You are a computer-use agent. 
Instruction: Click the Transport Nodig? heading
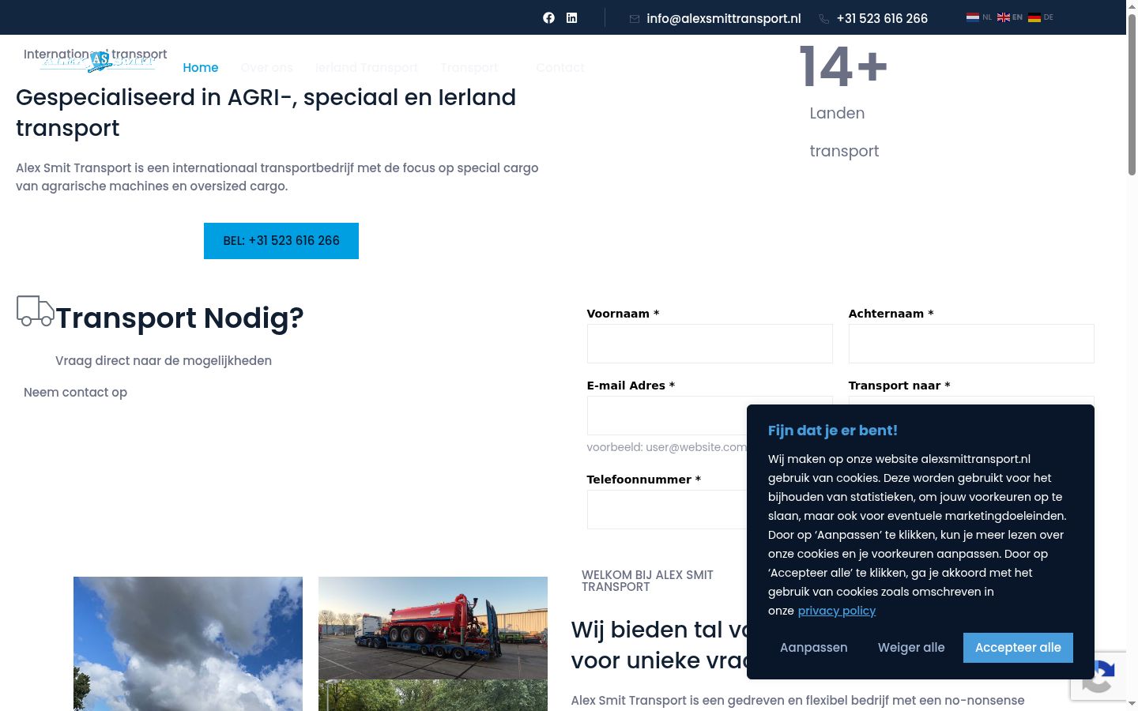click(x=179, y=318)
